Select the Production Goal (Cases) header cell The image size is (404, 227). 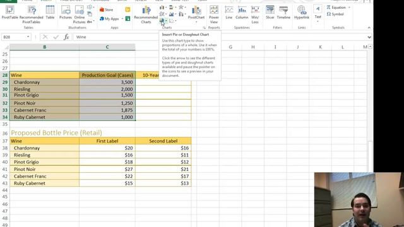click(x=107, y=75)
